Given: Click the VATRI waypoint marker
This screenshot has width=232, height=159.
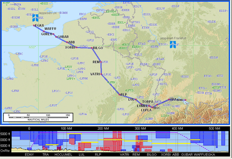Looking at the screenshot, I should pyautogui.click(x=101, y=74).
